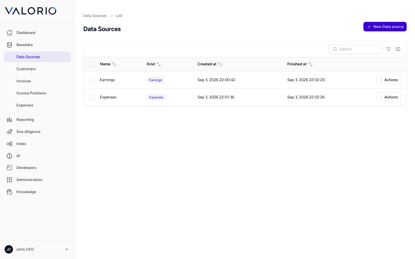Click the Expenses kind badge
Image resolution: width=415 pixels, height=259 pixels.
[156, 97]
